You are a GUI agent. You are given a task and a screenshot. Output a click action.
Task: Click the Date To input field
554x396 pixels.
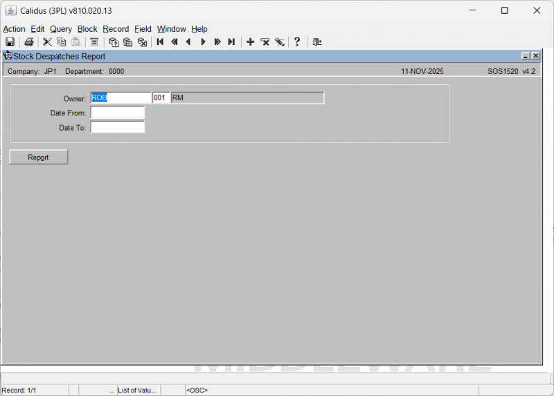(x=117, y=127)
